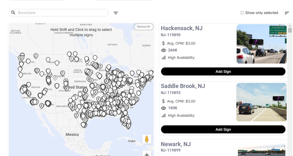The image size is (293, 156).
Task: Click Saddle Brook impressions eye icon
Action: coord(164,108)
